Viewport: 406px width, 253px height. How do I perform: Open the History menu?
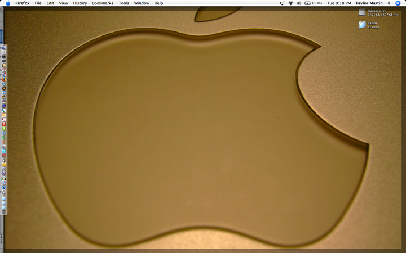(x=80, y=3)
